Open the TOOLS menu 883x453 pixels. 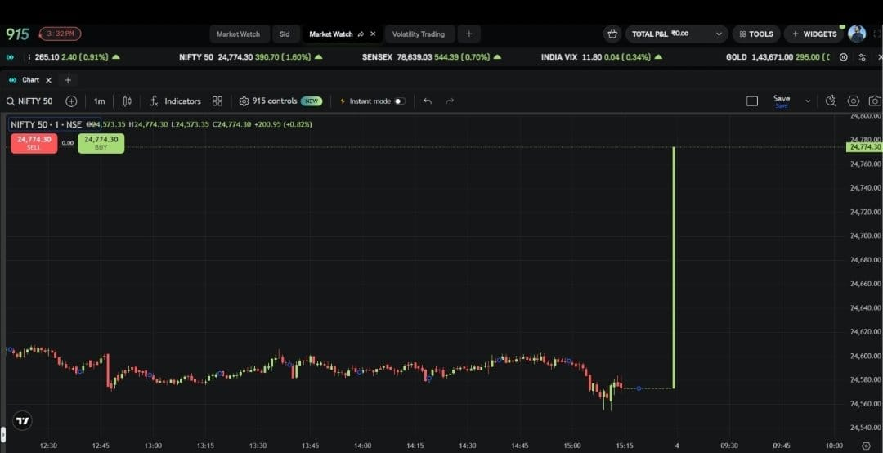pyautogui.click(x=756, y=34)
